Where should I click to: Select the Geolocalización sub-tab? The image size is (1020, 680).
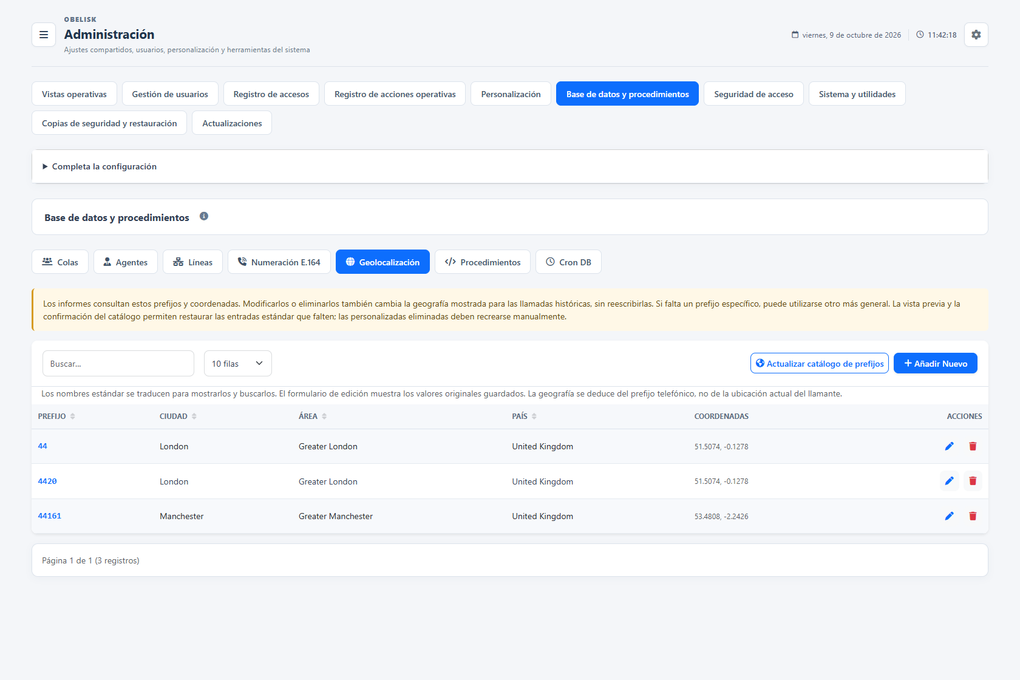[382, 262]
